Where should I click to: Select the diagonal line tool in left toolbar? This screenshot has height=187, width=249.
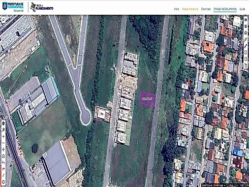pyautogui.click(x=3, y=175)
